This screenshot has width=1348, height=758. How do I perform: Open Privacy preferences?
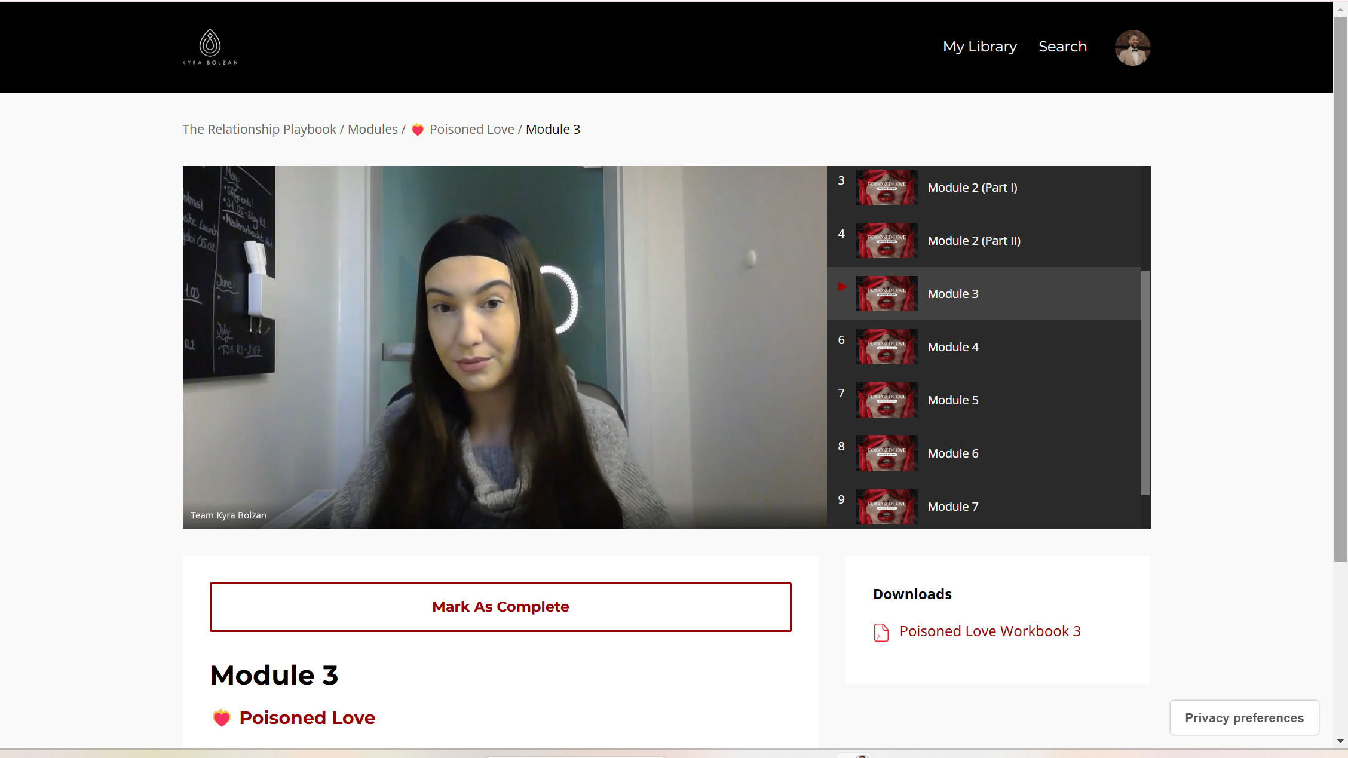1244,717
